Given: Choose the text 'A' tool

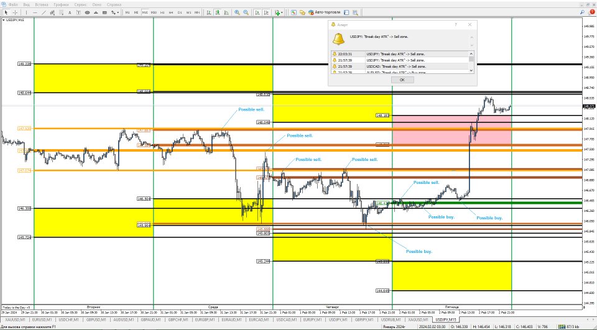Looking at the screenshot, I should (70, 12).
